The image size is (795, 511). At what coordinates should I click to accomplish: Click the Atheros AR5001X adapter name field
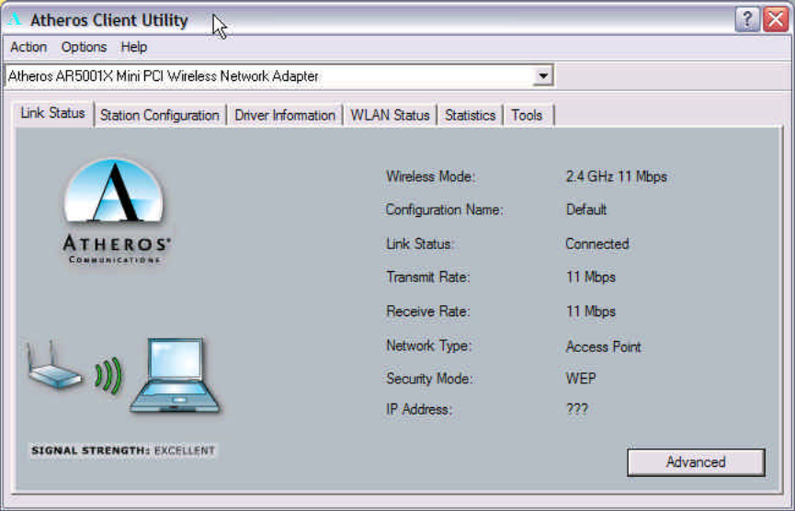[x=278, y=76]
